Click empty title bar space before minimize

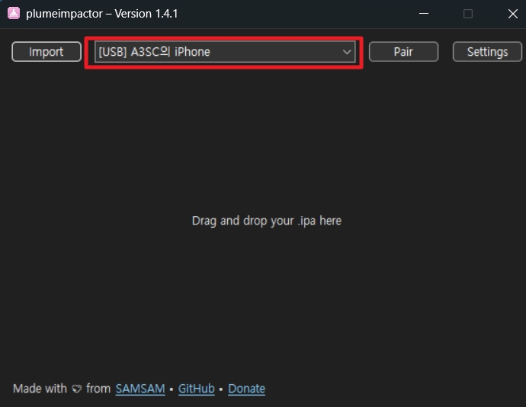pyautogui.click(x=295, y=14)
